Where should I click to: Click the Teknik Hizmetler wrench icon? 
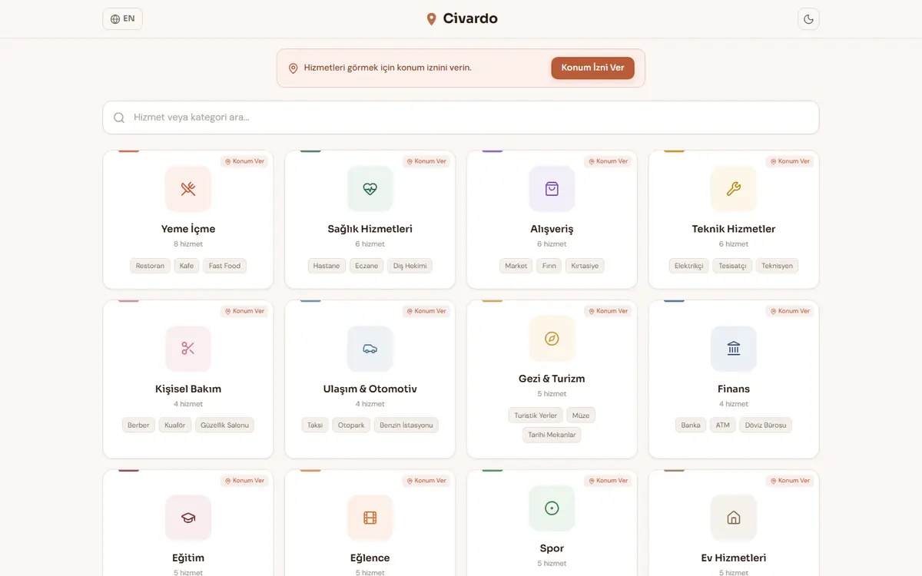[x=734, y=189]
